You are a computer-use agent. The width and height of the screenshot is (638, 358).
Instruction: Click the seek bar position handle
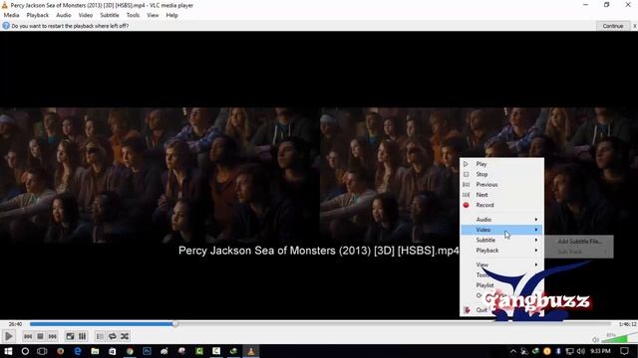coord(175,324)
